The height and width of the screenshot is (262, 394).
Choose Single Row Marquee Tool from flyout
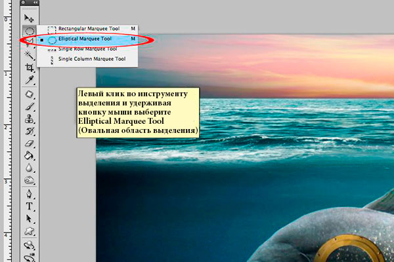87,49
